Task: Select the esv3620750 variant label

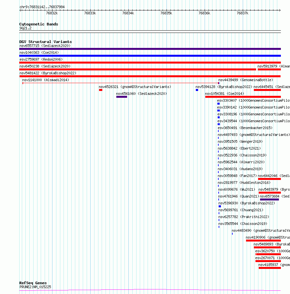Action: (272, 251)
